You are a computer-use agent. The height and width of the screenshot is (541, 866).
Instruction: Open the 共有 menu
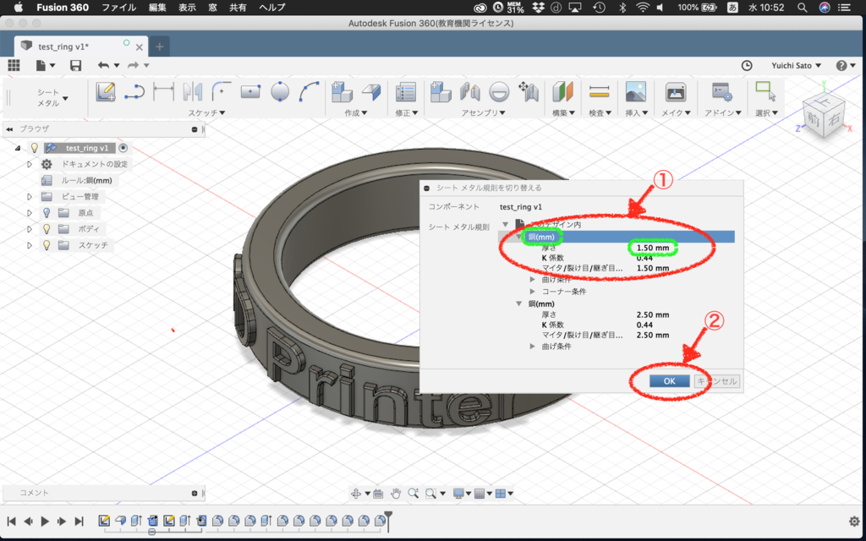pyautogui.click(x=238, y=8)
